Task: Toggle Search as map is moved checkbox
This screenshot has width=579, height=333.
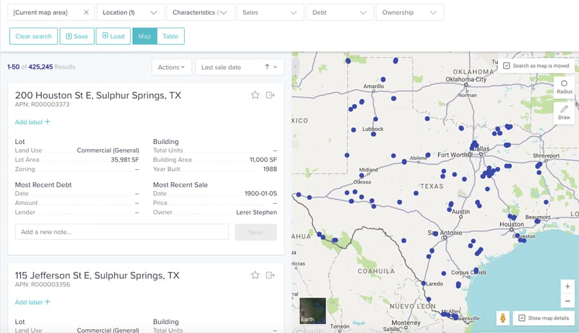Action: tap(507, 66)
